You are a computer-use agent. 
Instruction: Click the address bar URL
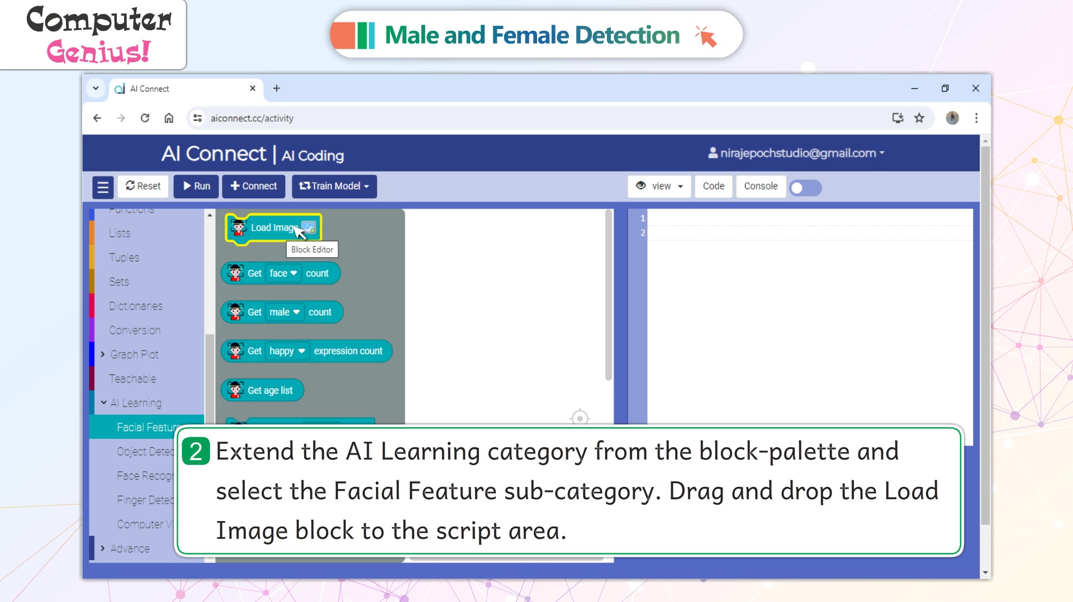click(252, 118)
